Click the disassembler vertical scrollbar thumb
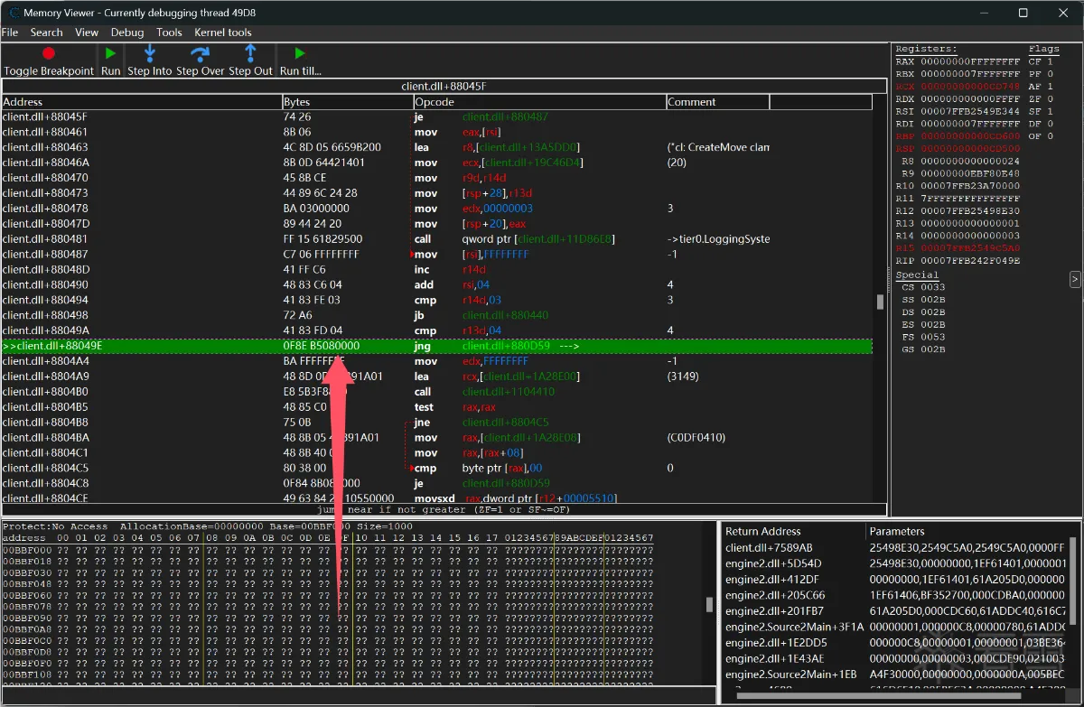The width and height of the screenshot is (1084, 707). click(x=881, y=302)
